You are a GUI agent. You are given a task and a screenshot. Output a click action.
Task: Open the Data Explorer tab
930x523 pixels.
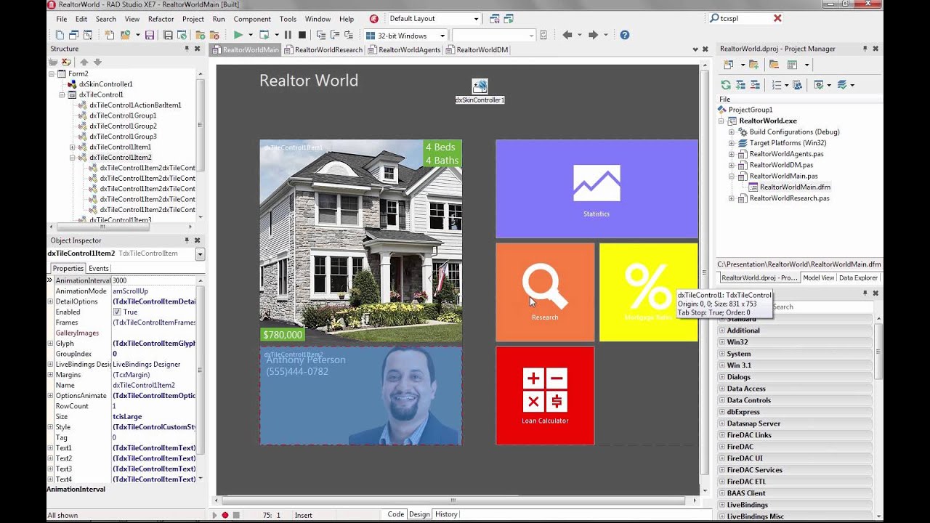click(858, 277)
